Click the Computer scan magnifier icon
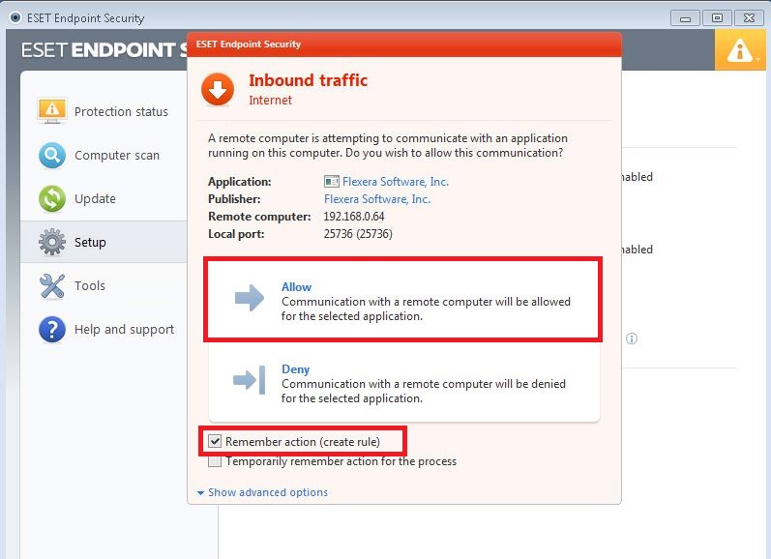This screenshot has width=771, height=559. (x=51, y=155)
